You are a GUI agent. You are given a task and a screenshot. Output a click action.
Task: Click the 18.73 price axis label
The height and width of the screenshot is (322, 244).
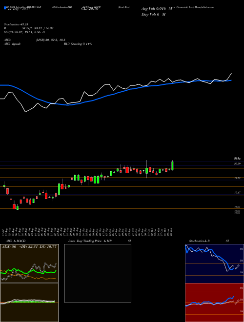[x=238, y=178]
